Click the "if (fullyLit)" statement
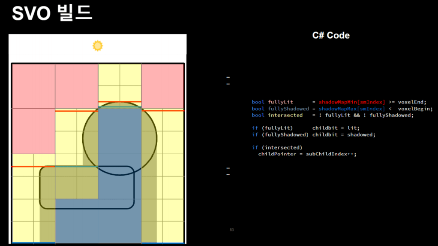This screenshot has width=438, height=246. (x=272, y=128)
